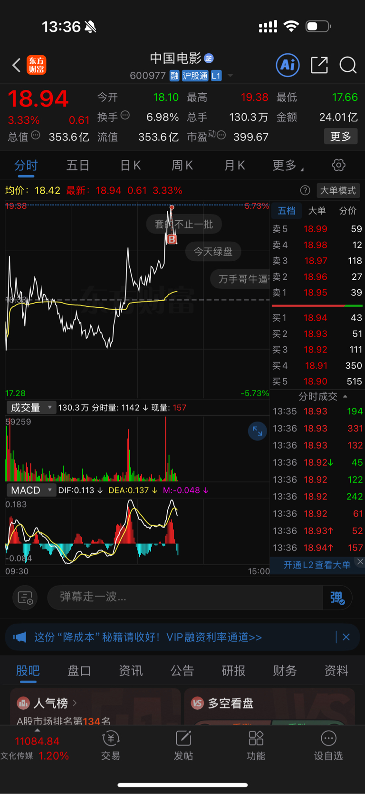This screenshot has height=794, width=365.
Task: Tap the 套的不止一批 danmaku comment
Action: [184, 224]
